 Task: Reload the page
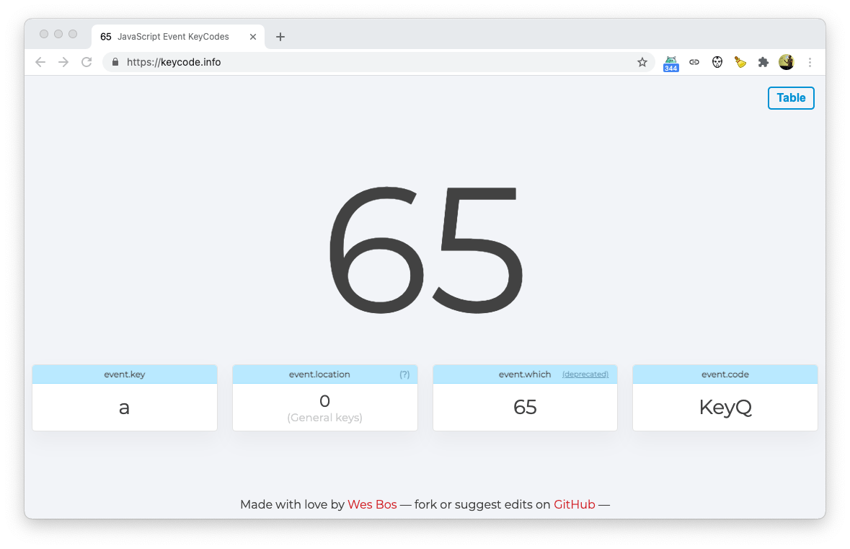pyautogui.click(x=87, y=63)
